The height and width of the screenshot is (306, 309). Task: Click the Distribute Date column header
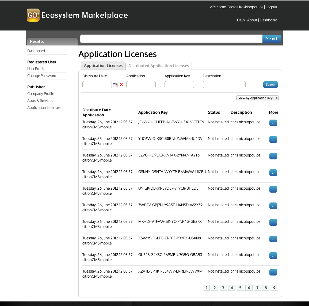coord(97,110)
